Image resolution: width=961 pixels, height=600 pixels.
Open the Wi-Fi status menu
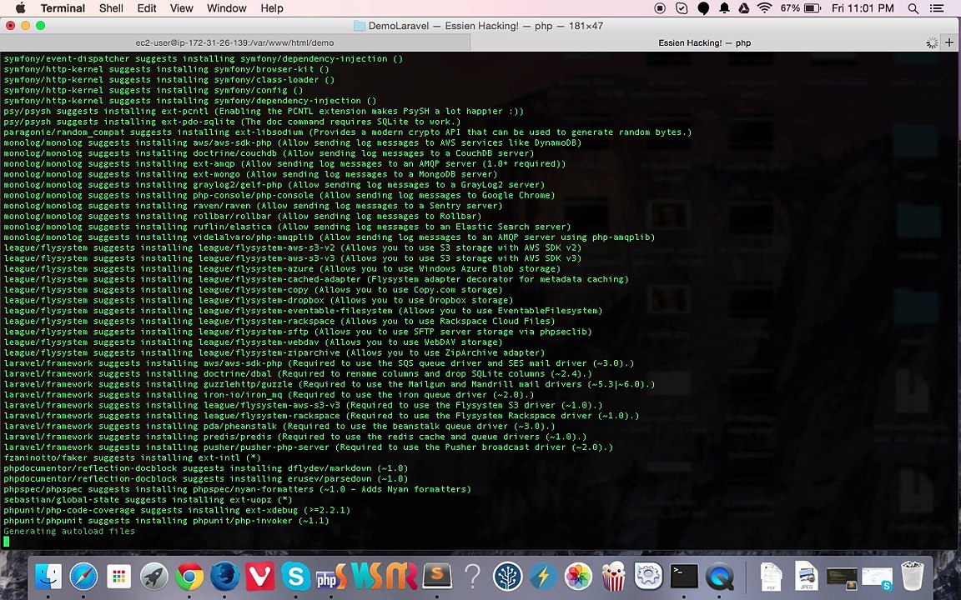pyautogui.click(x=764, y=8)
